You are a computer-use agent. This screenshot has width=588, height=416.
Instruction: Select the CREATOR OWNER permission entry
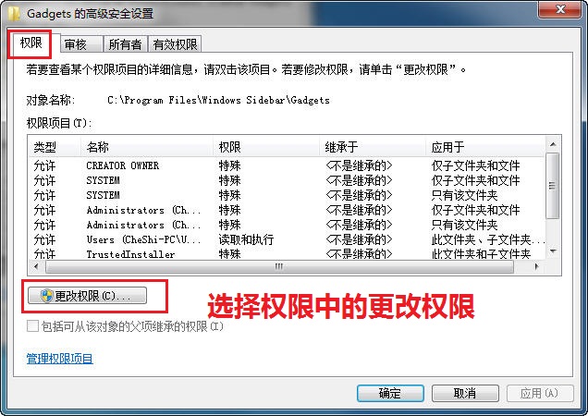pyautogui.click(x=287, y=165)
